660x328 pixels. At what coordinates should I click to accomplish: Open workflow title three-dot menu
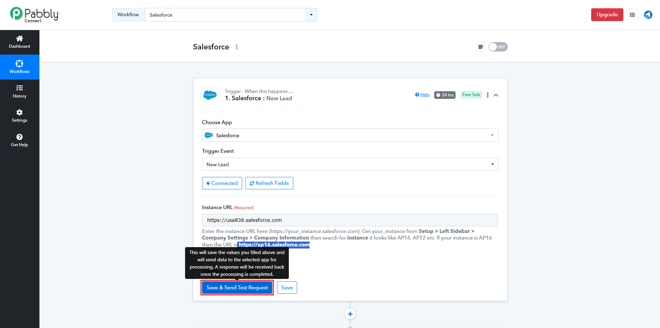[x=237, y=47]
